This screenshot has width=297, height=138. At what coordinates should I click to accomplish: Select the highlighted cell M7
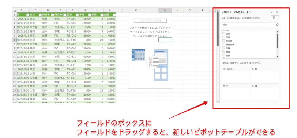coord(165,40)
